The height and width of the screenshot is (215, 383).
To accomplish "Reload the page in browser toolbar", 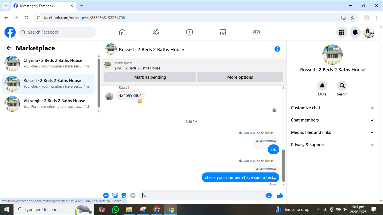I will [x=26, y=18].
